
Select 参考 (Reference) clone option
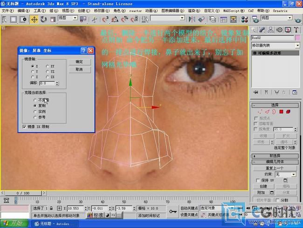35,117
